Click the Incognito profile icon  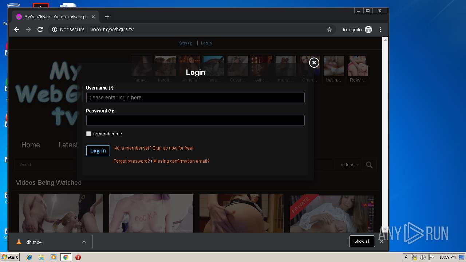tap(368, 29)
